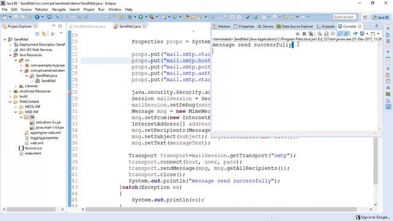Open the New button dropdown arrow
393x221 pixels.
click(x=10, y=17)
